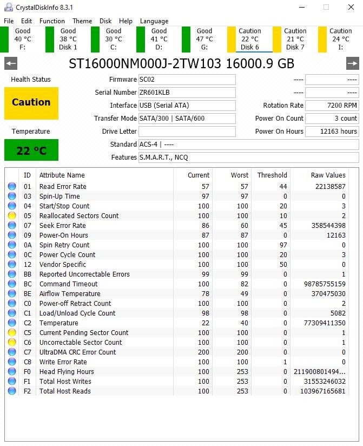Click the blue orb for Reported Uncorrectable Errors
The height and width of the screenshot is (446, 363).
(x=12, y=274)
